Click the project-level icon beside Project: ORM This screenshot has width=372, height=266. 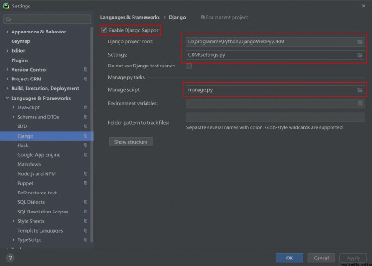coord(86,79)
